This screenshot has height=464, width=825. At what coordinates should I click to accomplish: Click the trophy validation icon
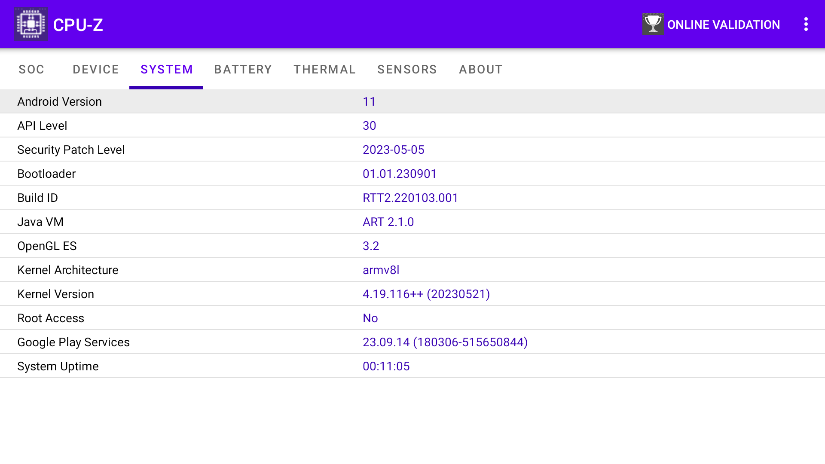point(653,24)
